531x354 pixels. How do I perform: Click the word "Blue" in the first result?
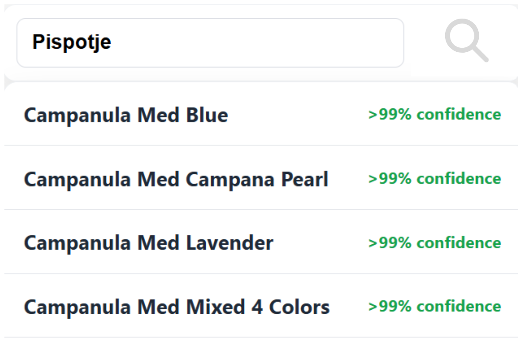point(207,115)
